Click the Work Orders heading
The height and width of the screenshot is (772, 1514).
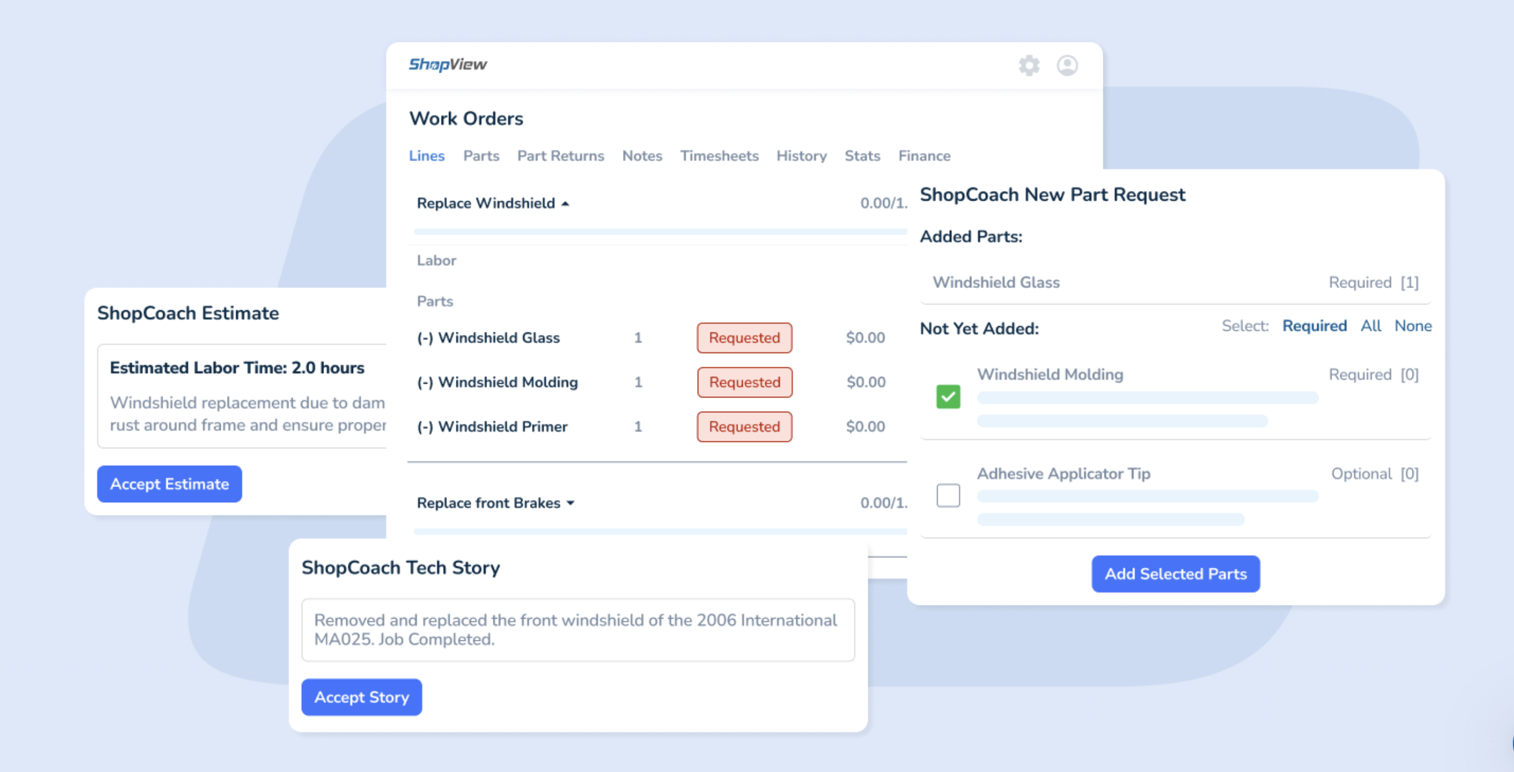click(x=466, y=119)
